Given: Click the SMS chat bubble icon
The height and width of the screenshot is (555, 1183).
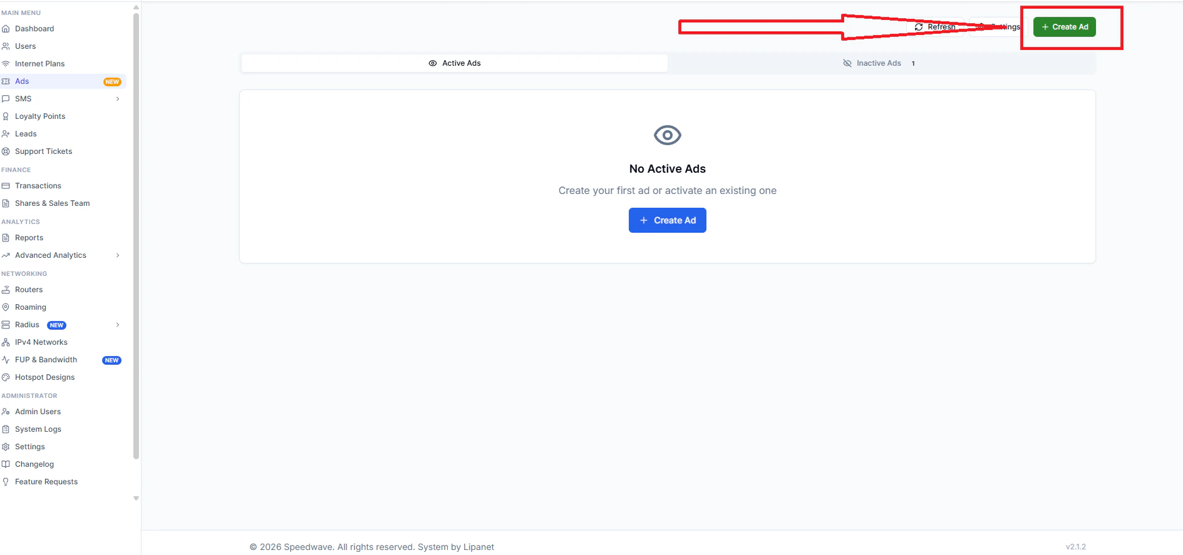Looking at the screenshot, I should coord(6,99).
